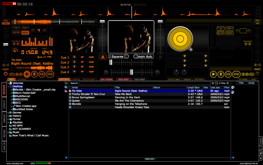Image resolution: width=263 pixels, height=165 pixels.
Task: Select deck A video button
Action: [103, 57]
